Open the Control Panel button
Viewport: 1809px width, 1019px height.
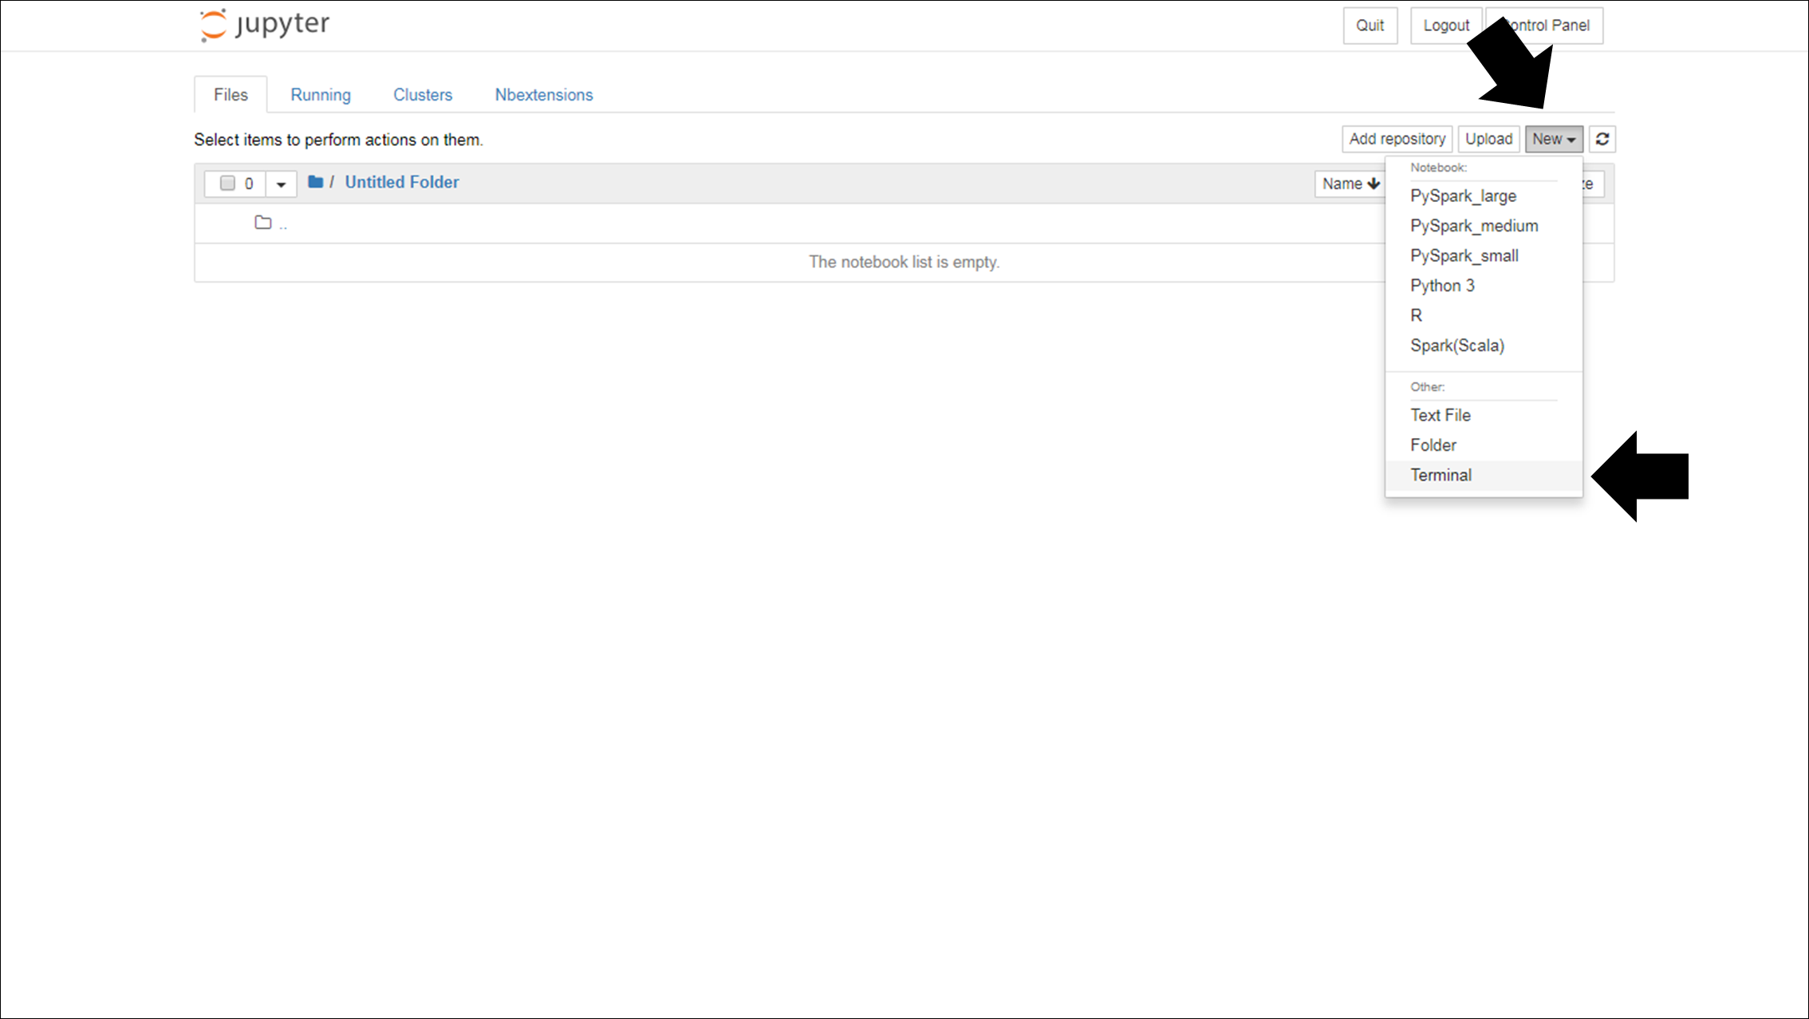1545,26
